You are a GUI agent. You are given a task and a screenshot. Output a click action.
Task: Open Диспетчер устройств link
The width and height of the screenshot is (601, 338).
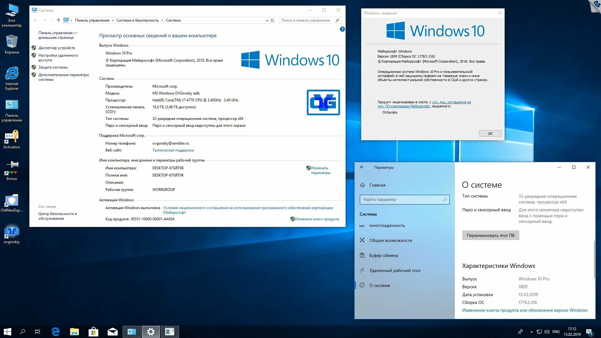tap(57, 48)
